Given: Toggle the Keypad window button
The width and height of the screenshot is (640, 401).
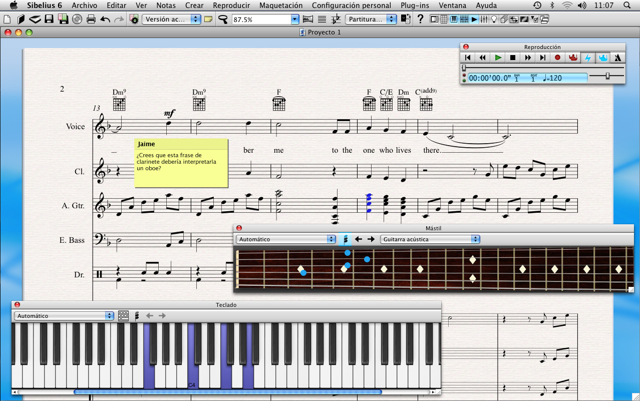Looking at the screenshot, I should (x=444, y=20).
